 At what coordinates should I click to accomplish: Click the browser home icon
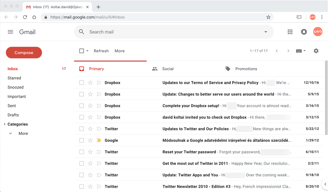(x=34, y=17)
